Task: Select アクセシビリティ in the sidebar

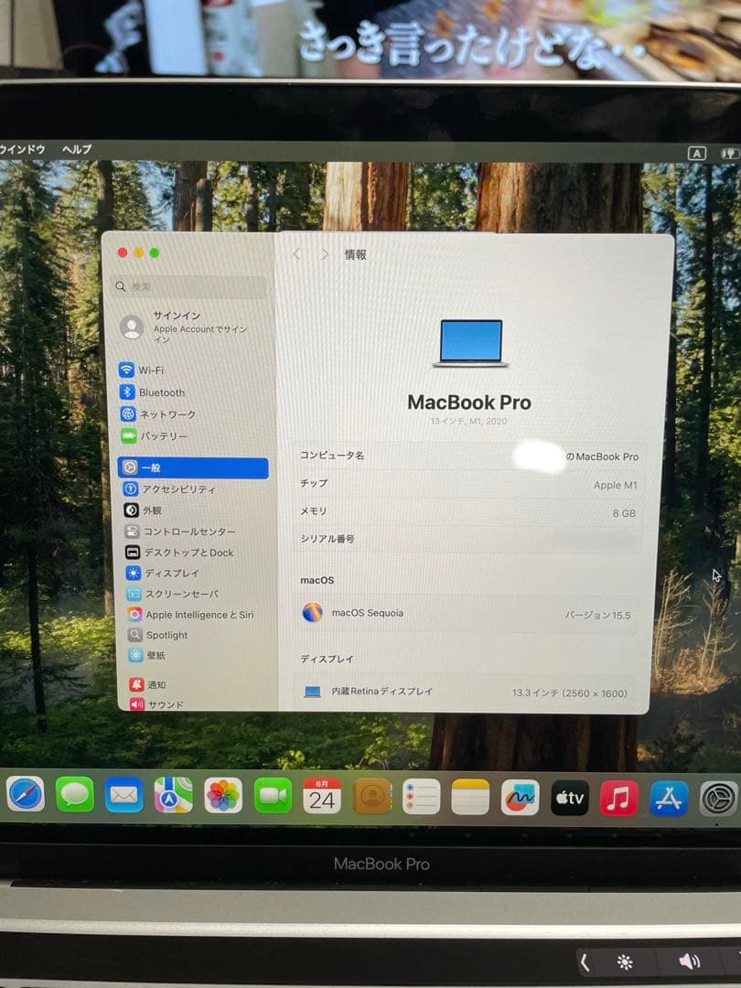Action: [x=174, y=489]
